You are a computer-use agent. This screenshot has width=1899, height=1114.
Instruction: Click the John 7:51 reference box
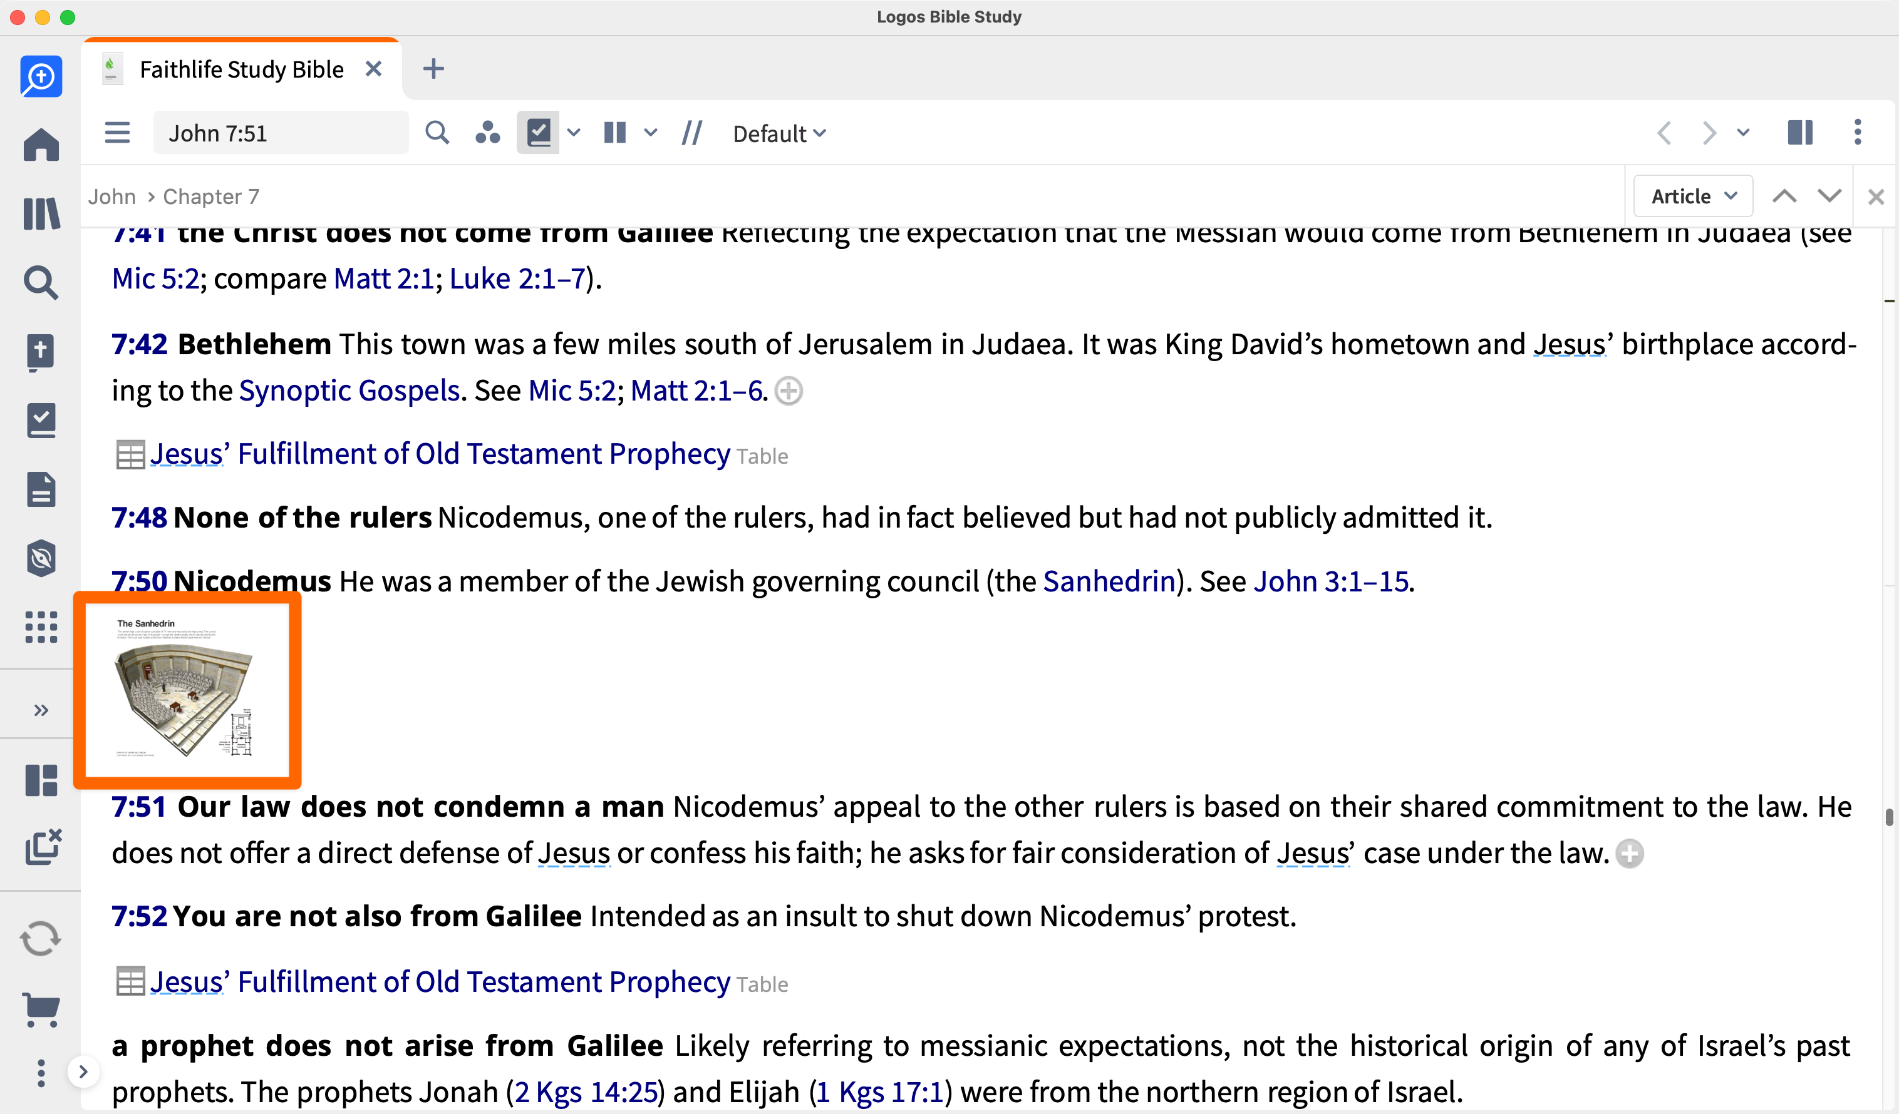tap(281, 133)
